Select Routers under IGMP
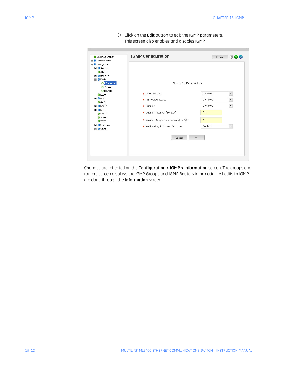286x370 pixels. (108, 91)
